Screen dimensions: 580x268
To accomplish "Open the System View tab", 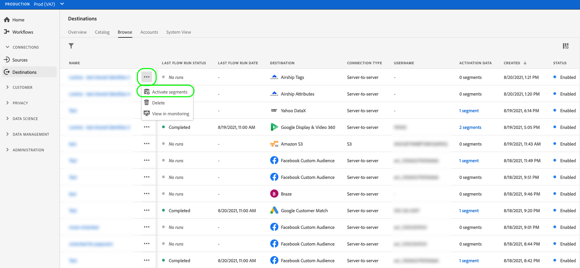I will [178, 32].
